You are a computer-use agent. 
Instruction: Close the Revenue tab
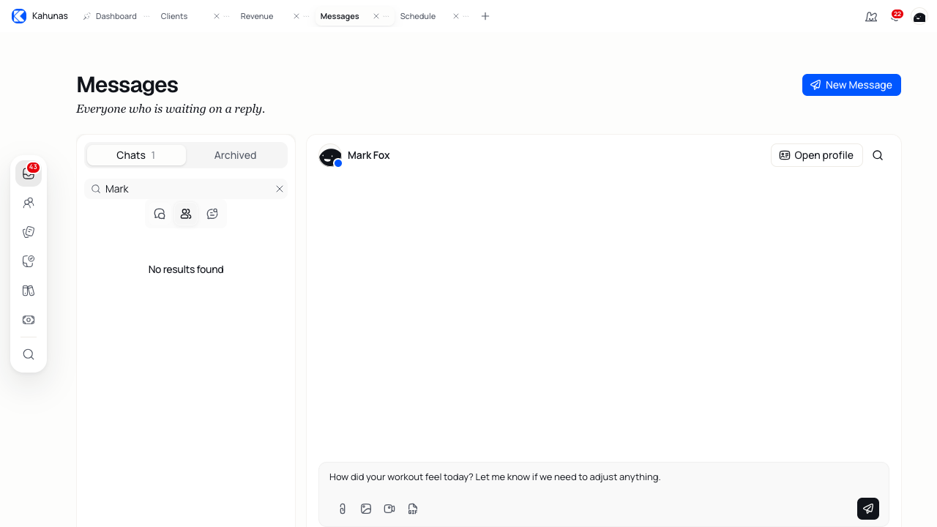coord(296,16)
